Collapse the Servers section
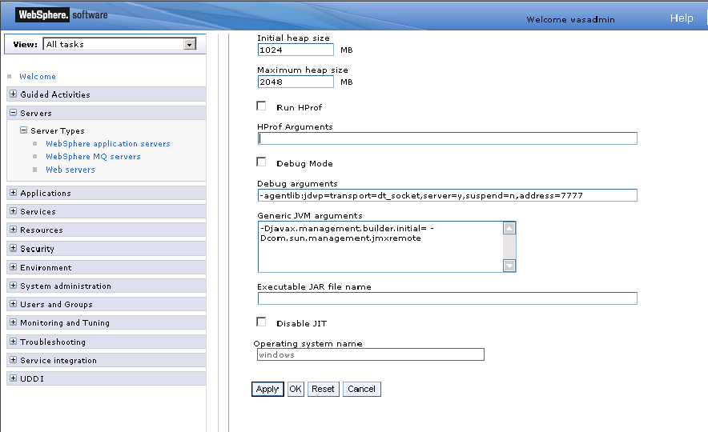This screenshot has width=708, height=432. 13,113
